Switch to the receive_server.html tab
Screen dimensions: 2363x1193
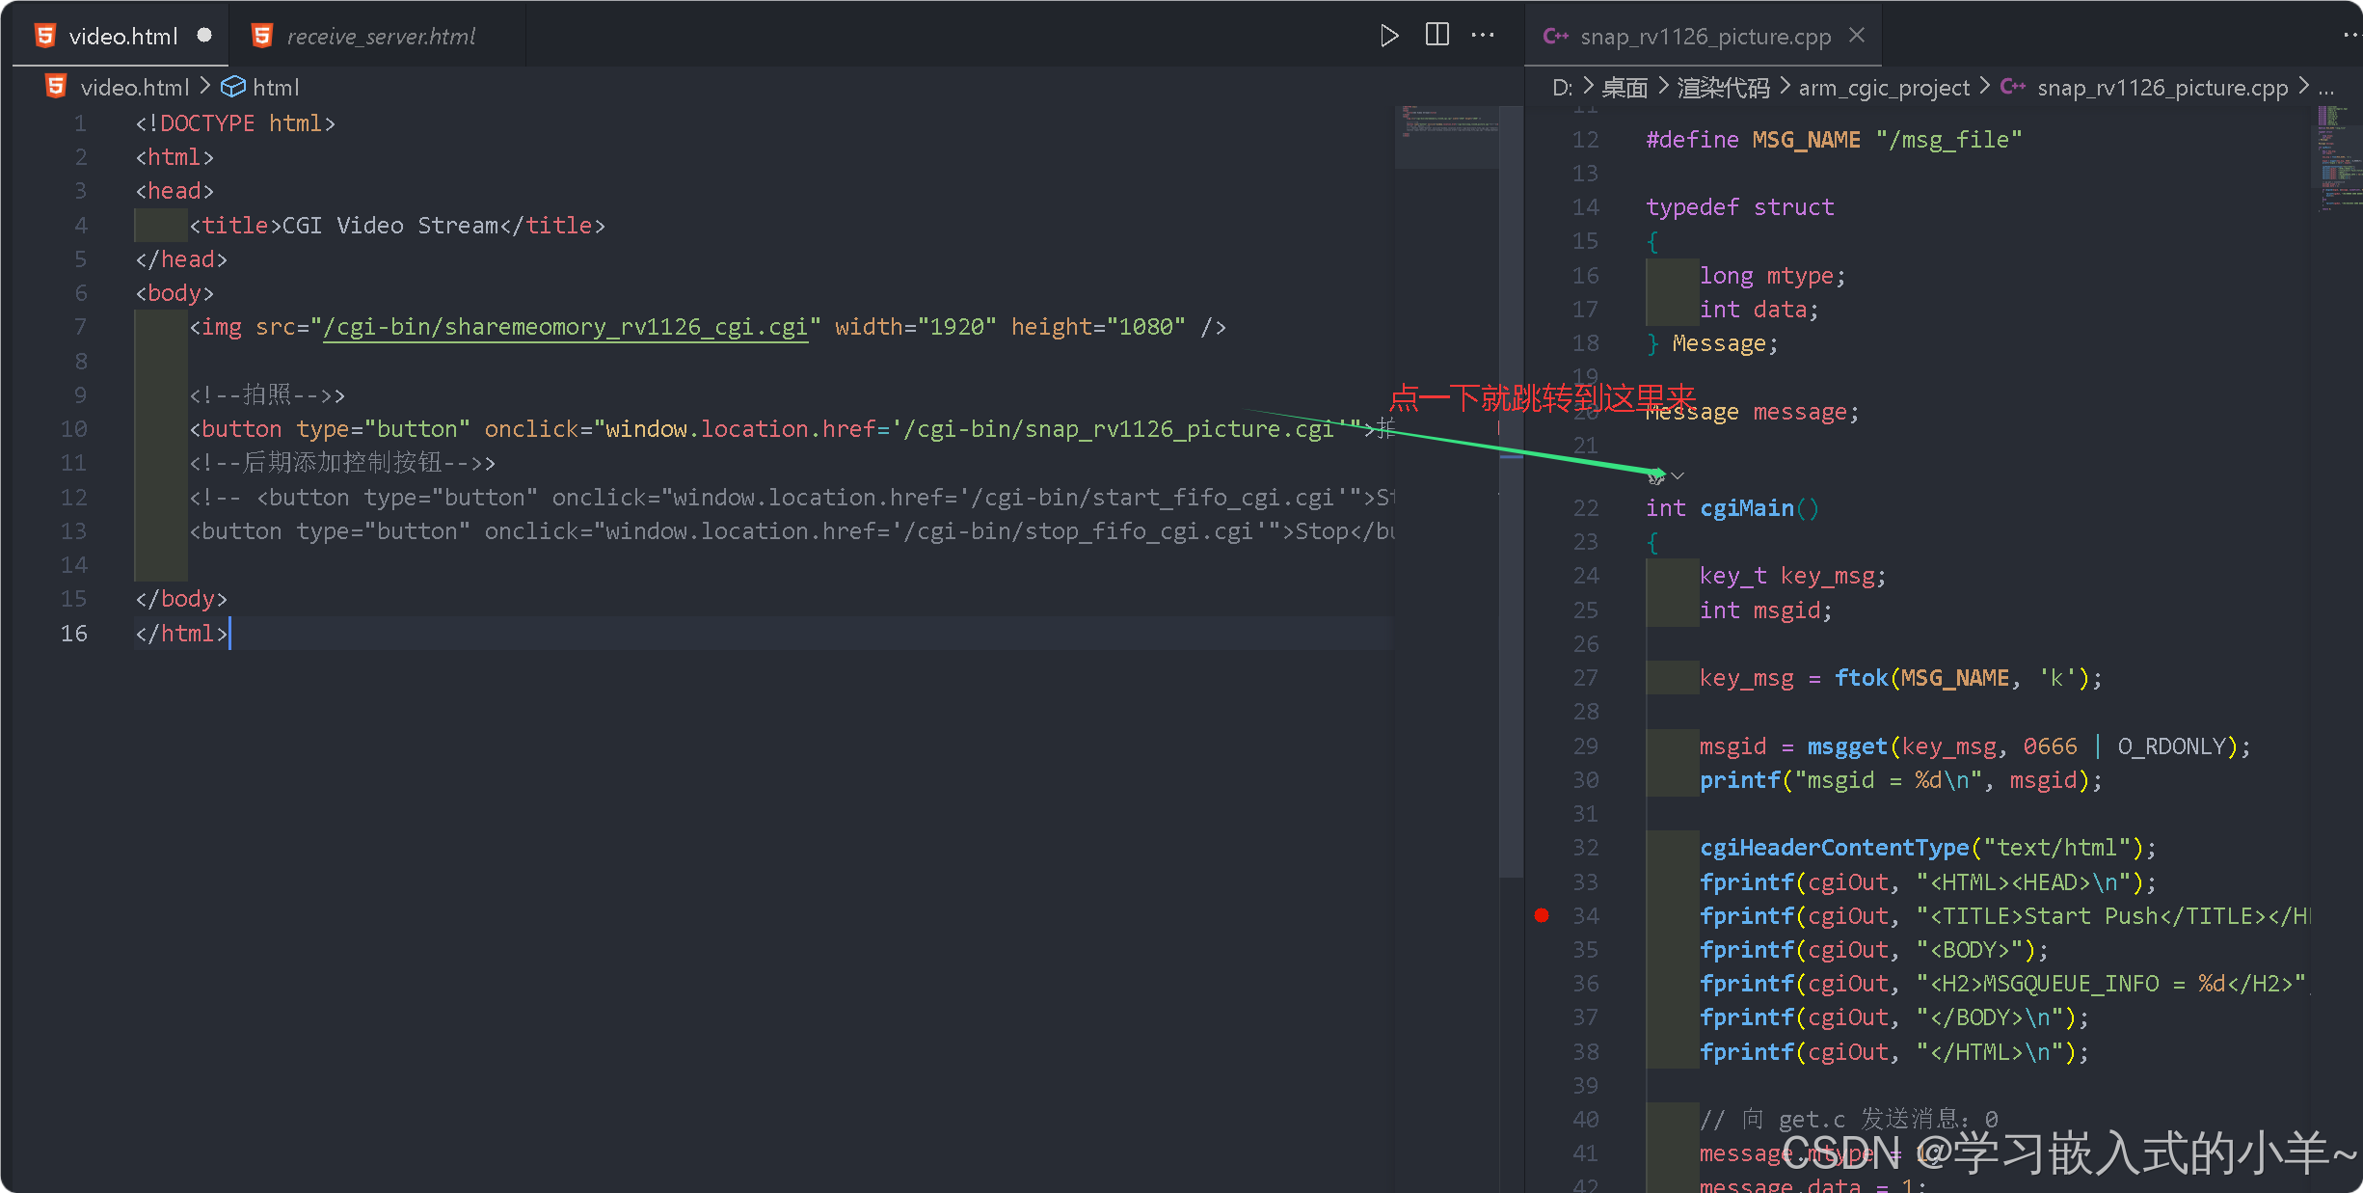381,37
